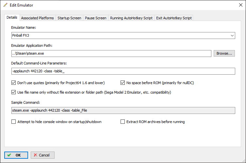Image resolution: width=246 pixels, height=163 pixels.
Task: Click the Emulator Application Path field
Action: point(111,53)
